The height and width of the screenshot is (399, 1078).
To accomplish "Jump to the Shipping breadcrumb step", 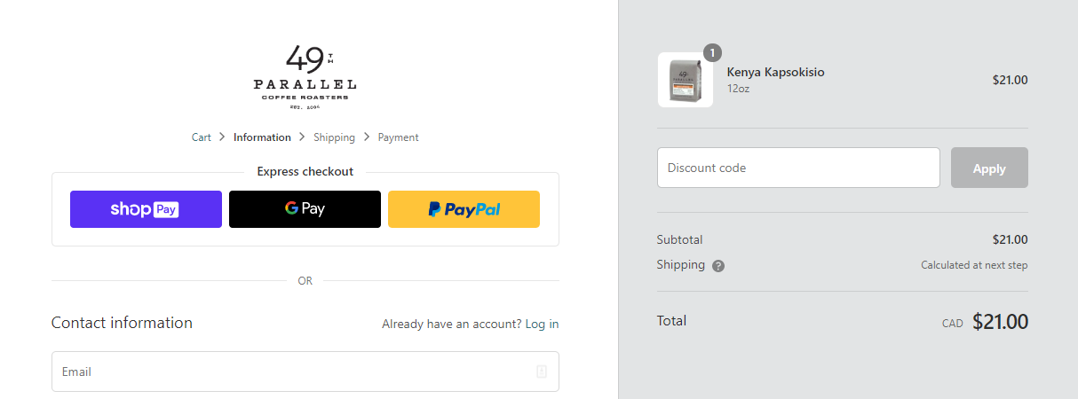I will pyautogui.click(x=334, y=137).
